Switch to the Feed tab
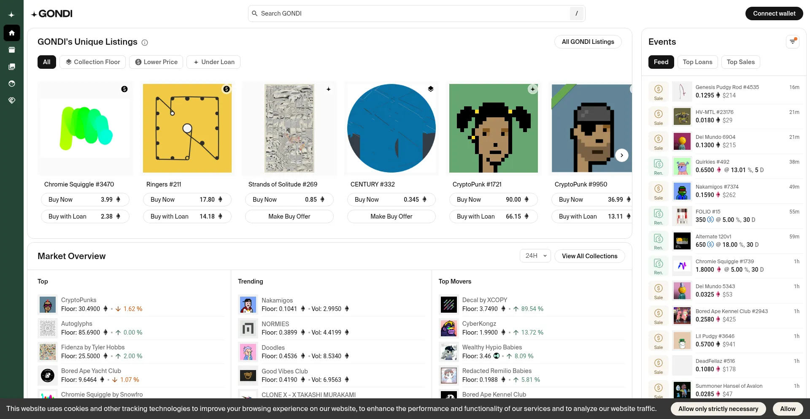This screenshot has height=419, width=810. tap(661, 62)
